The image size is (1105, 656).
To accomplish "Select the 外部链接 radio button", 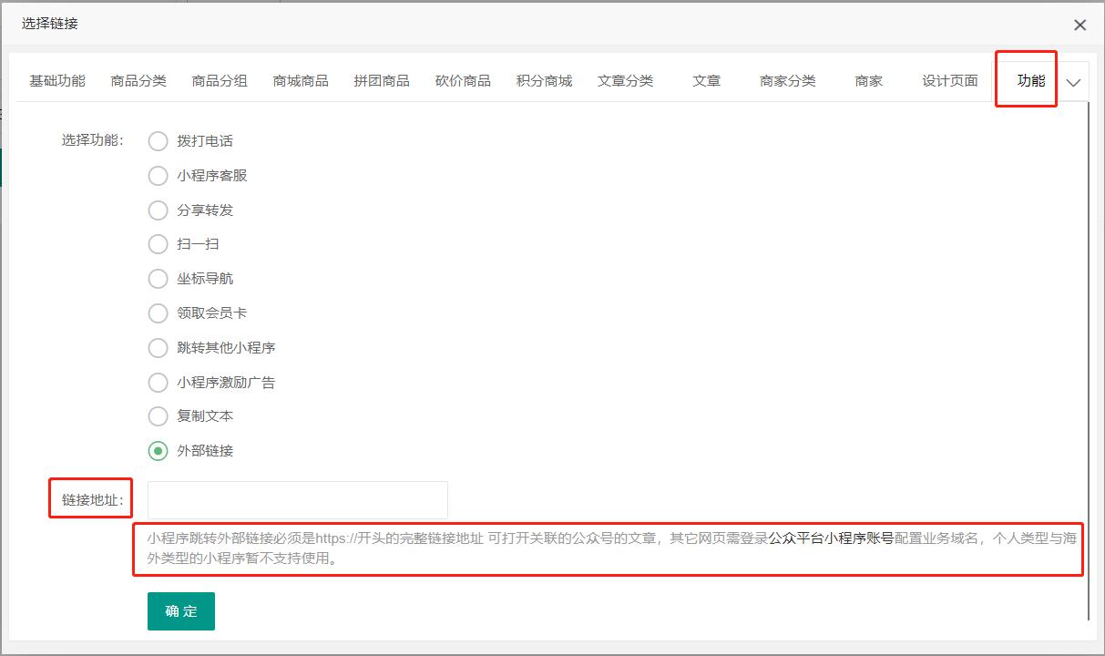I will (x=159, y=451).
